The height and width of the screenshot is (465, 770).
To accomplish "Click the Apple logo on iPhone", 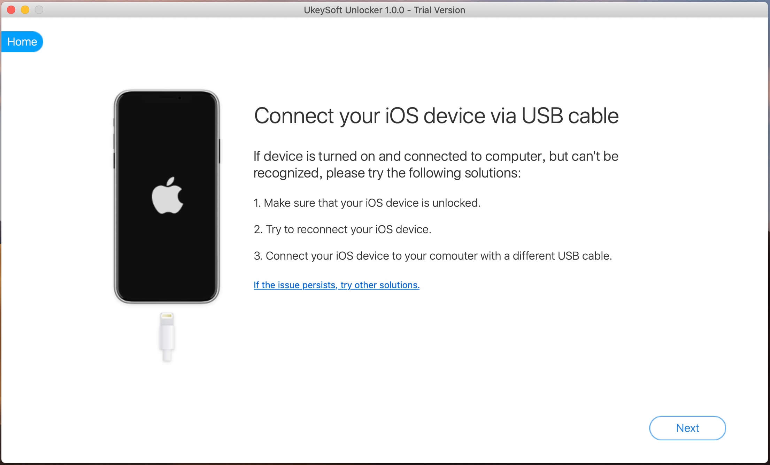I will (x=165, y=198).
